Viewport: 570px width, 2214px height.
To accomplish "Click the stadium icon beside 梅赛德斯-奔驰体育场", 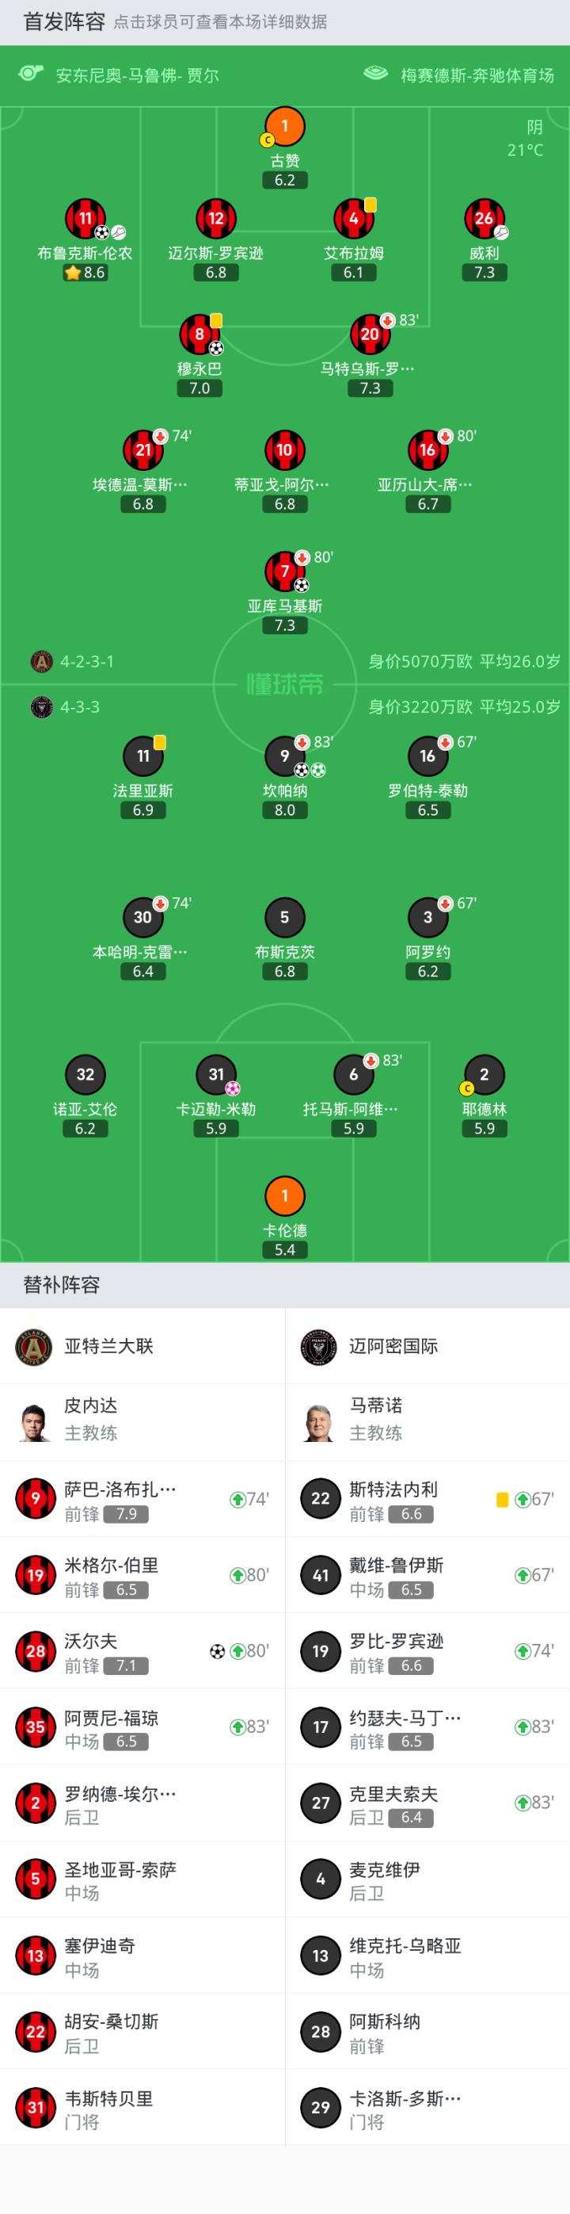I will pyautogui.click(x=375, y=74).
